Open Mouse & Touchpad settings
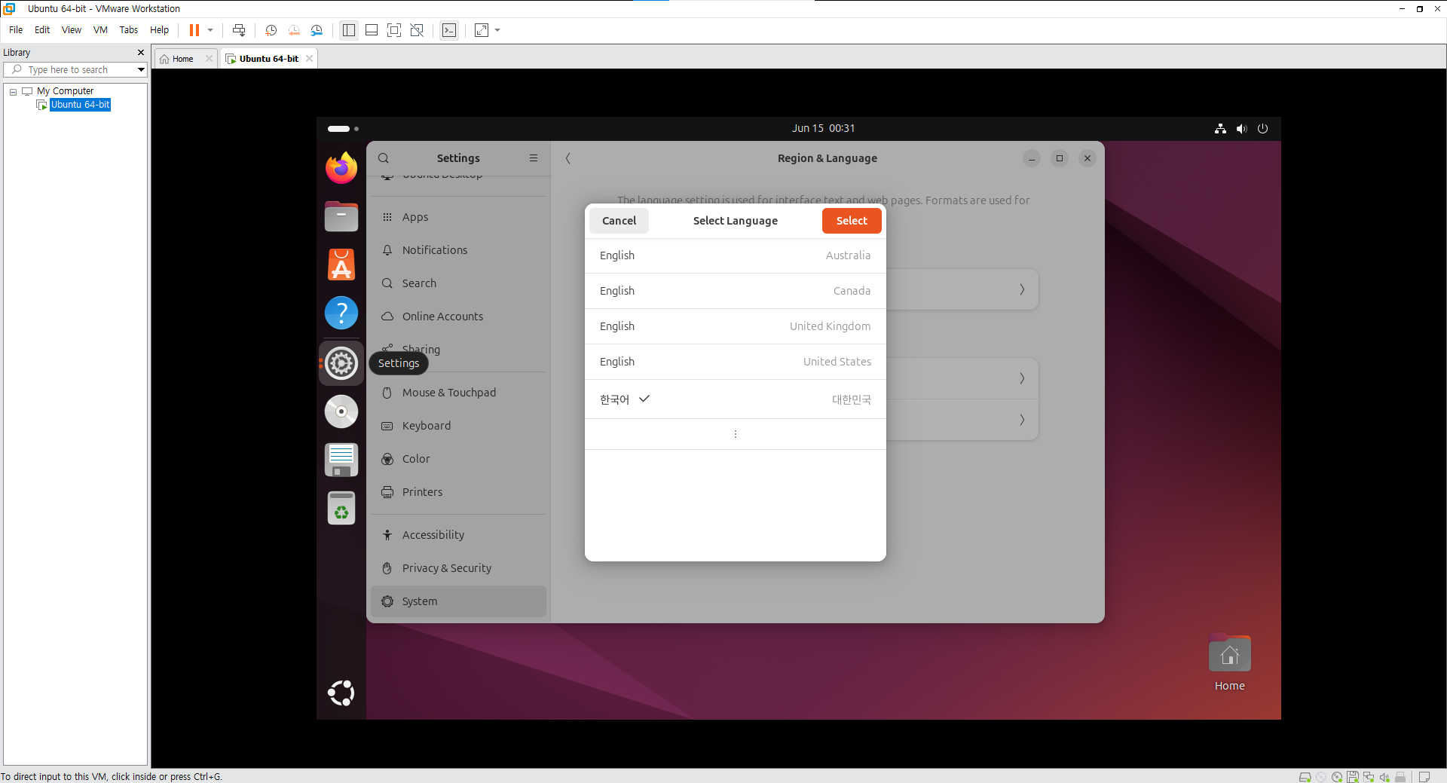The height and width of the screenshot is (783, 1447). tap(458, 393)
